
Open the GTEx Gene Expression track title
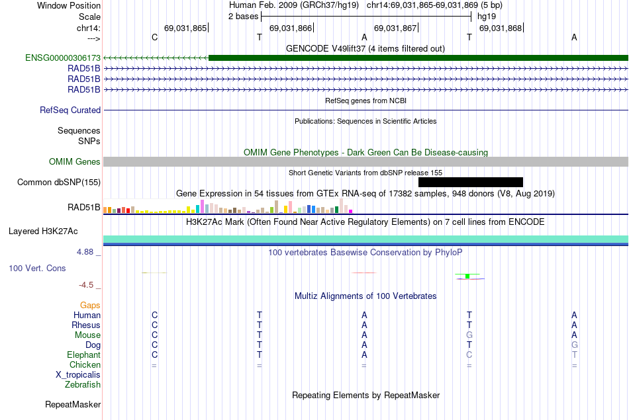point(365,194)
